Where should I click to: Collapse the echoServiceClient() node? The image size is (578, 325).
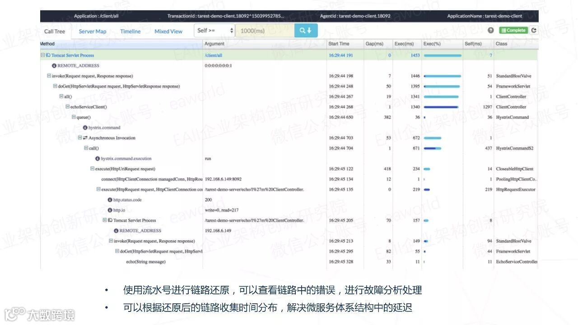tap(67, 107)
